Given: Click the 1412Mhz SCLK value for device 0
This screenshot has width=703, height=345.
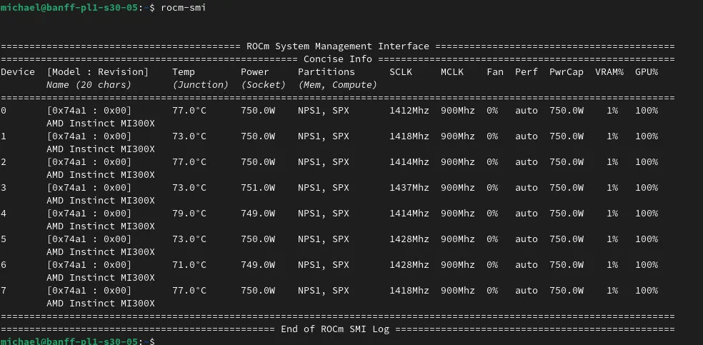Looking at the screenshot, I should point(409,111).
